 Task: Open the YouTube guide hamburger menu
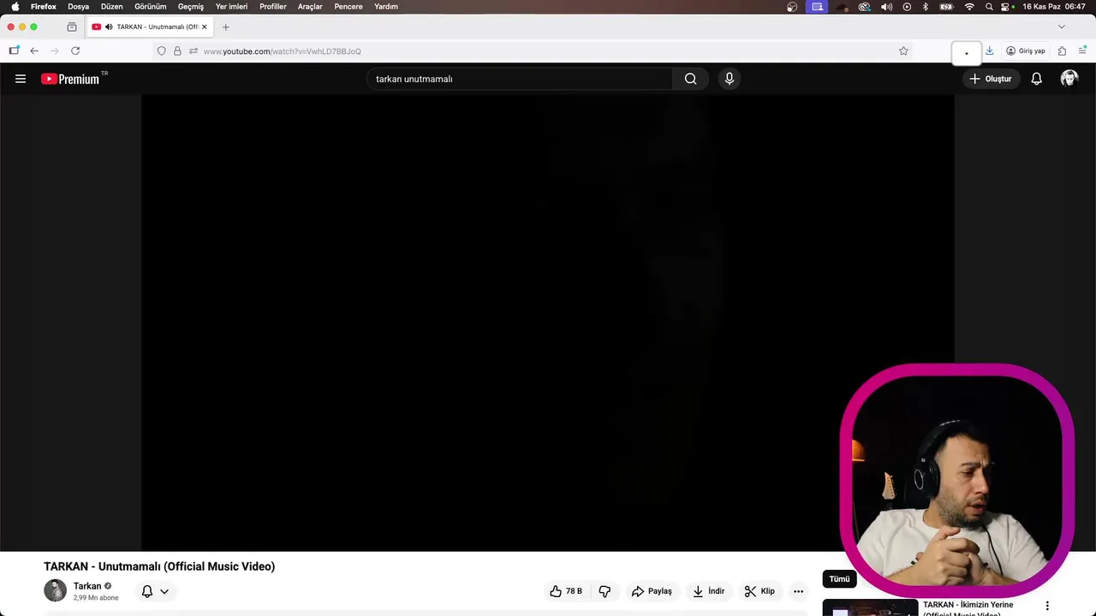pyautogui.click(x=21, y=79)
